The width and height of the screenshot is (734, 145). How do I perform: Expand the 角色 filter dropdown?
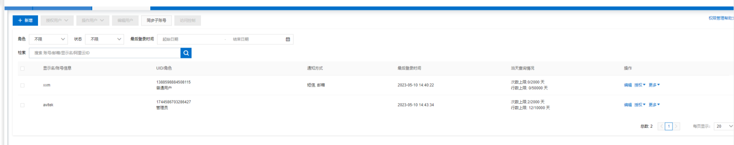point(48,39)
